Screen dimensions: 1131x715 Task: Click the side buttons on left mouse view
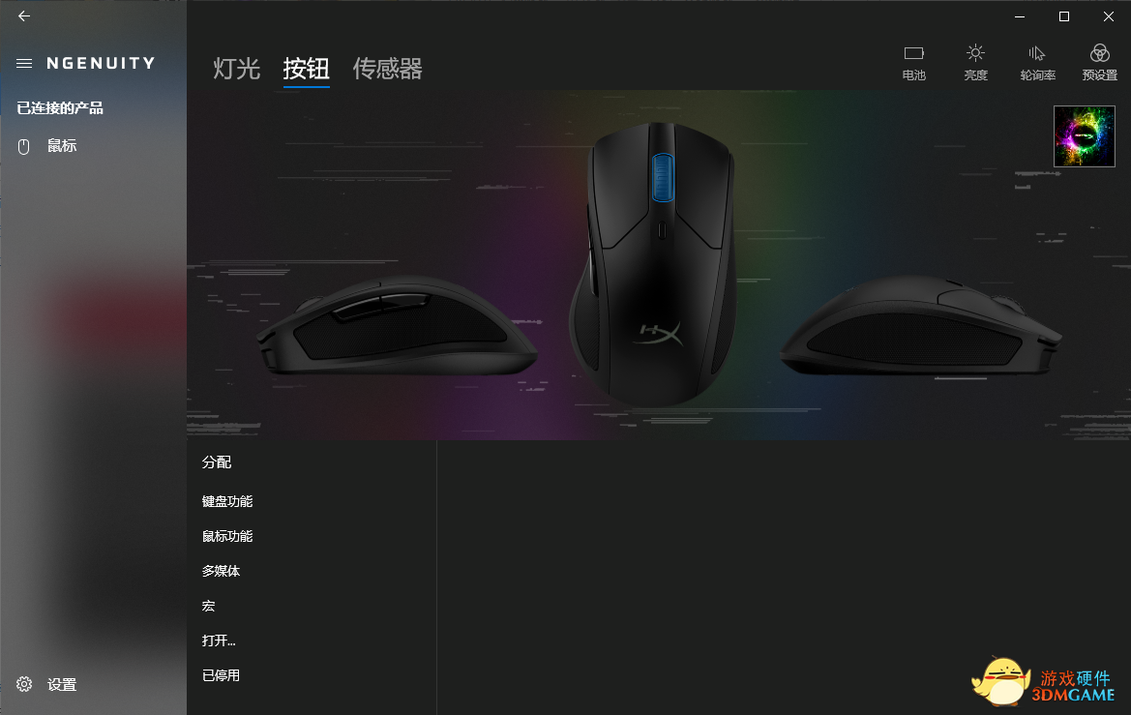click(x=380, y=306)
